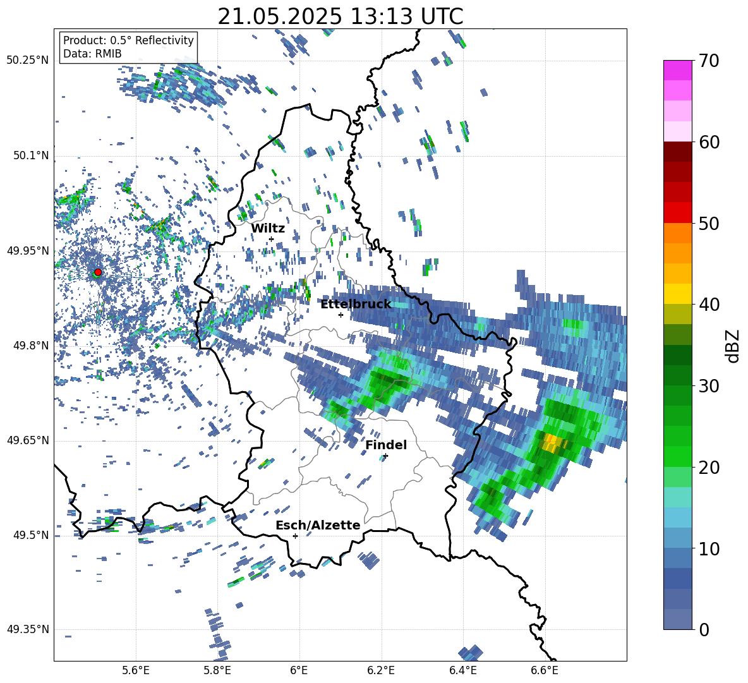Click the magenta 70 dBZ color band

point(677,70)
